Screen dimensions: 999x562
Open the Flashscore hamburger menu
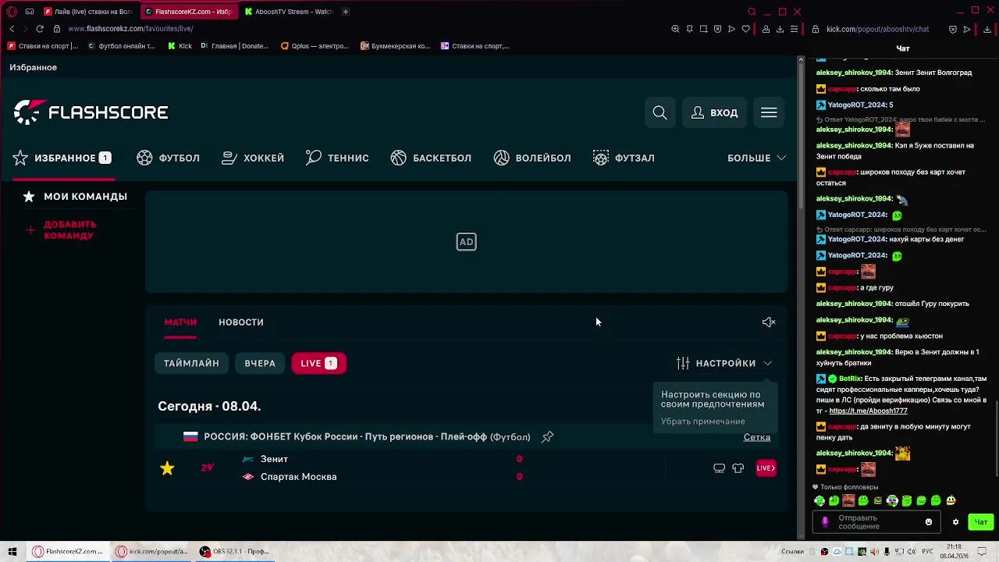(769, 112)
